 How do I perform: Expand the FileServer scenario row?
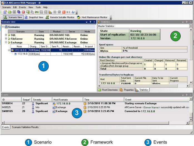[x=6, y=39]
